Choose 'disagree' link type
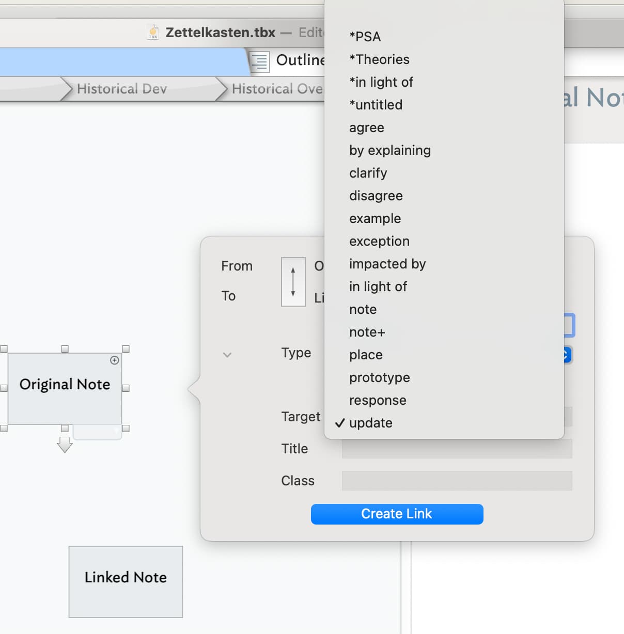This screenshot has height=634, width=624. (x=376, y=196)
